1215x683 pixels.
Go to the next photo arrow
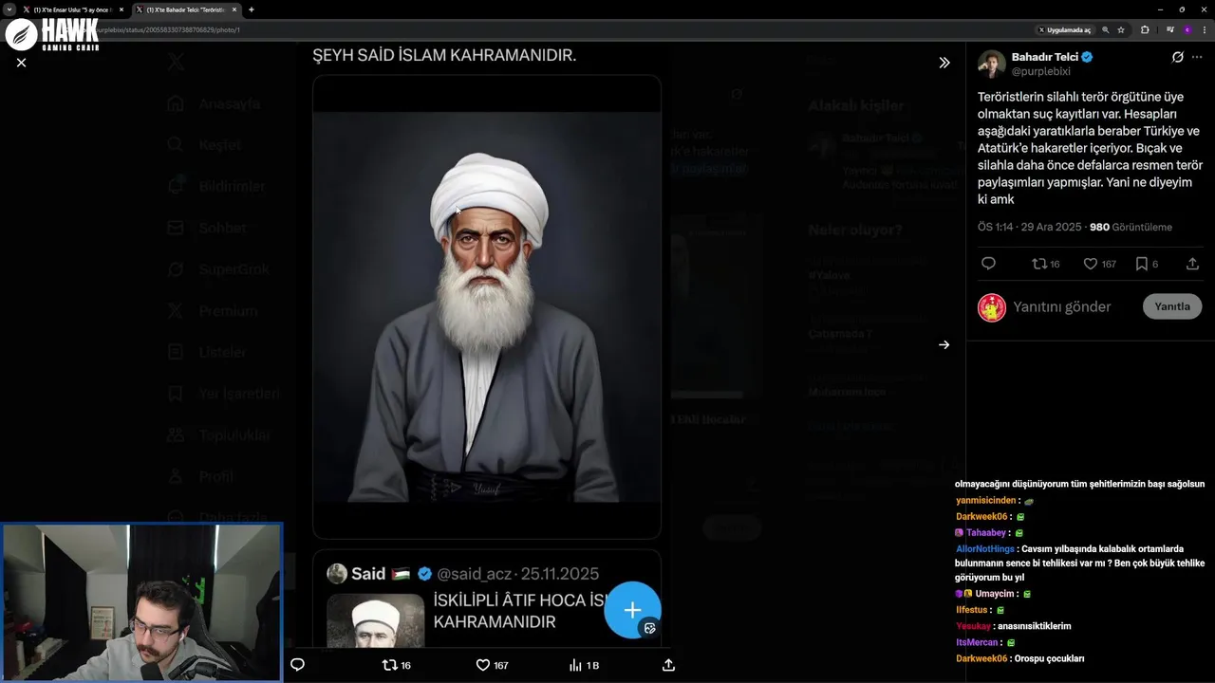click(x=944, y=345)
